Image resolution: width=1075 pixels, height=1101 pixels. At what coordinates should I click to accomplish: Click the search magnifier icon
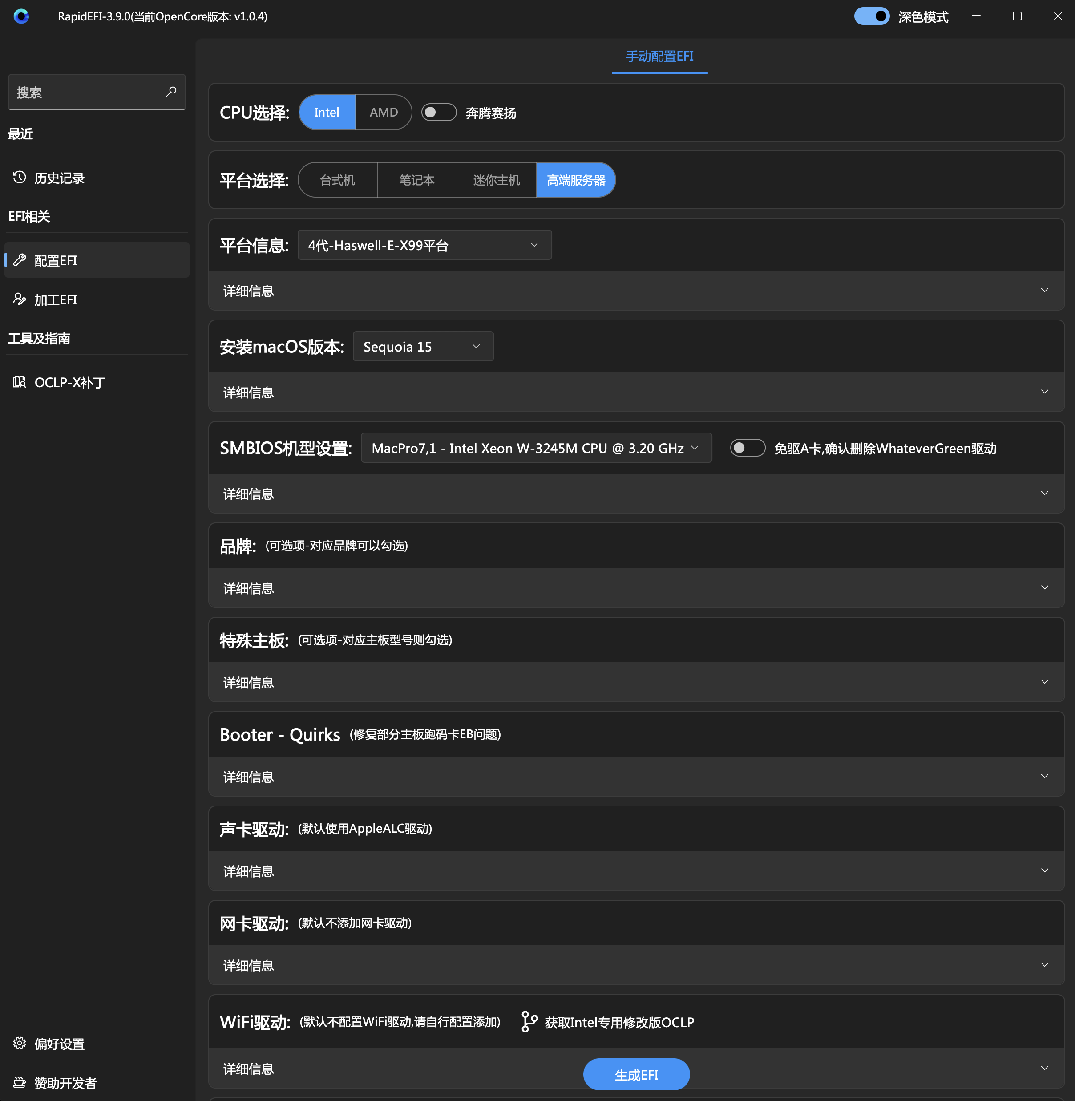(171, 92)
